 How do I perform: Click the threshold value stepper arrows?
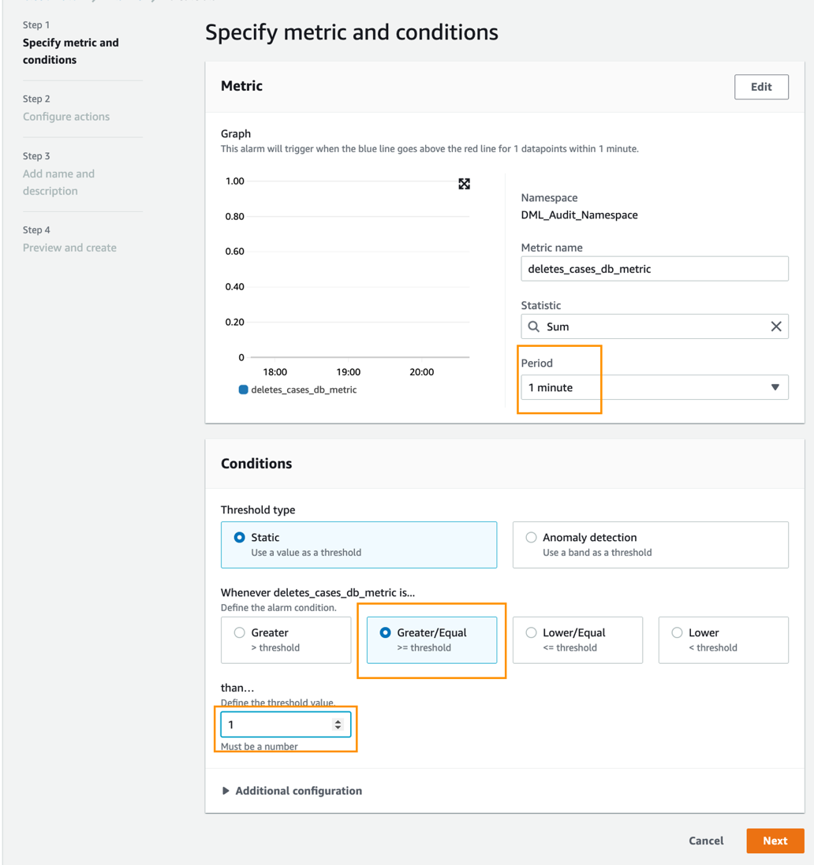pyautogui.click(x=338, y=725)
